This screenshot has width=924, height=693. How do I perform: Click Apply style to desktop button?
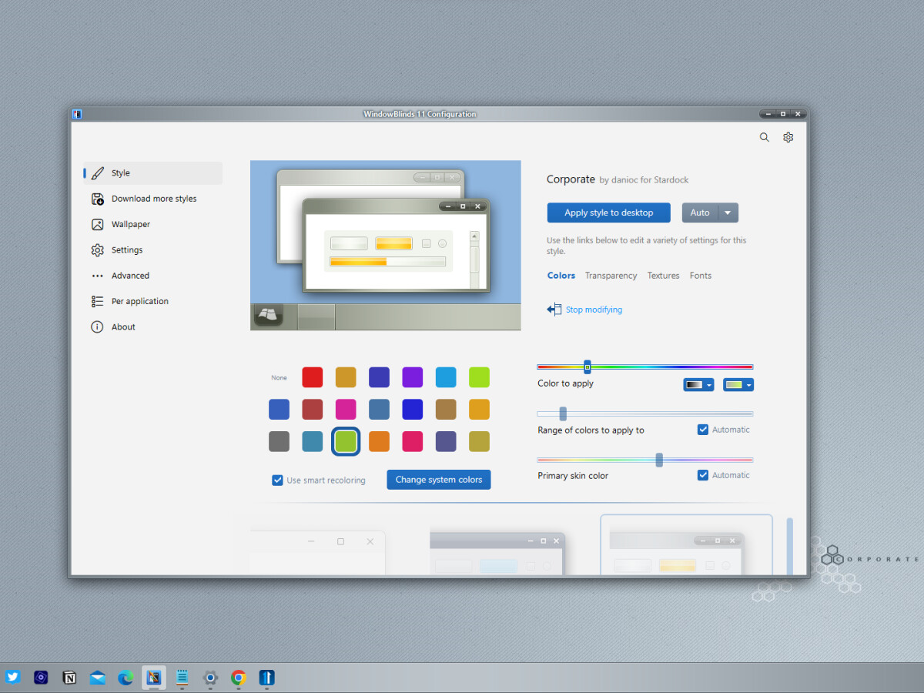pos(608,213)
